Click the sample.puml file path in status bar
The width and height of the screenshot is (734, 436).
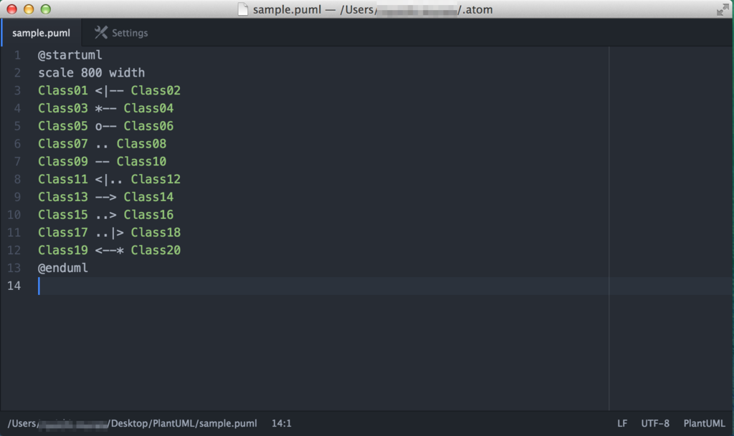click(132, 423)
